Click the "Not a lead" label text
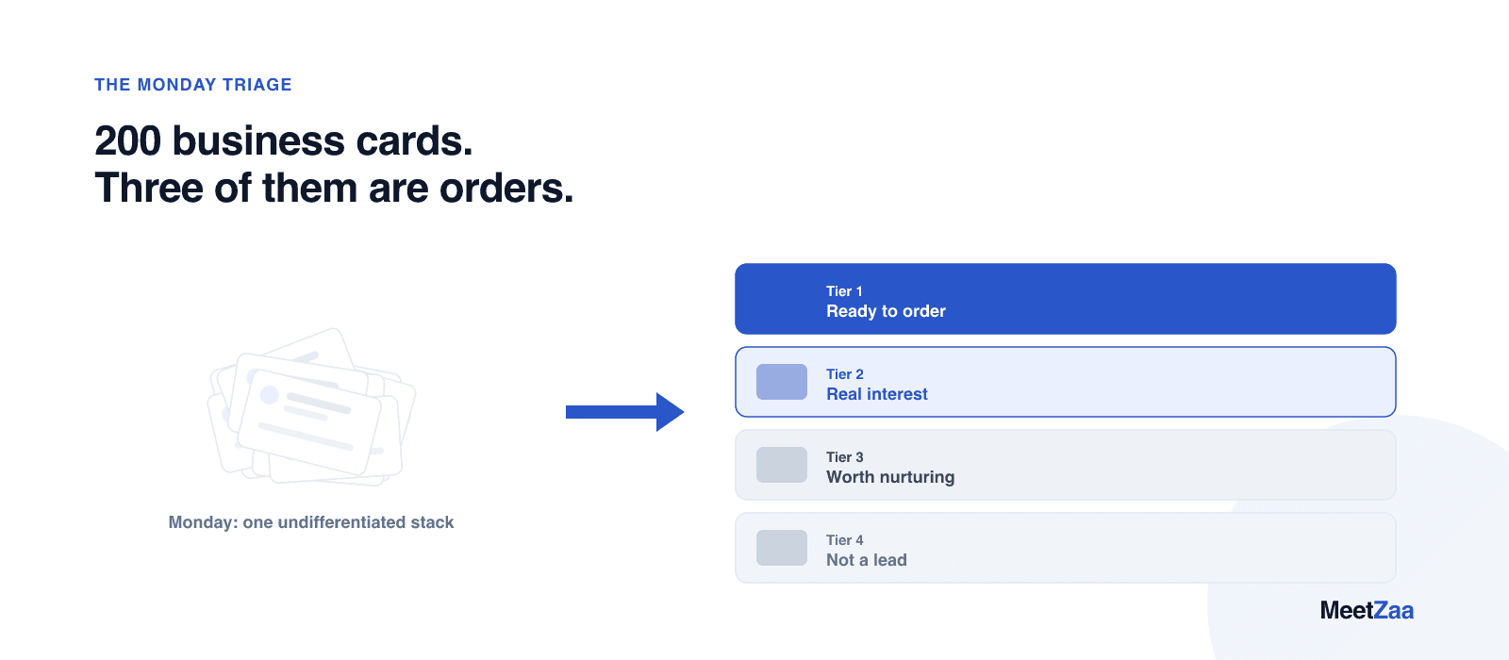This screenshot has width=1509, height=660. pos(867,560)
